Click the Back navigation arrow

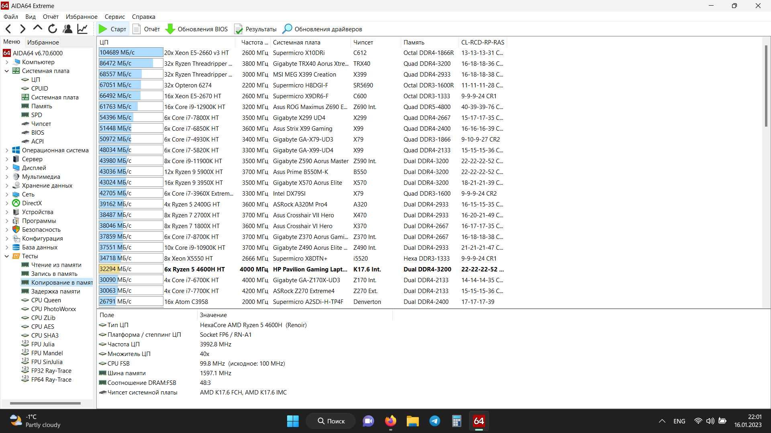(8, 29)
